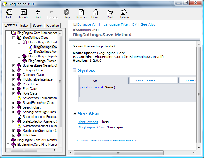Click the Locate toolbar icon
204x158 pixels.
(x=24, y=12)
